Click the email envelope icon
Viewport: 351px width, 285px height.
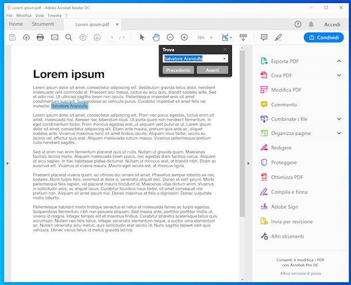coord(55,37)
